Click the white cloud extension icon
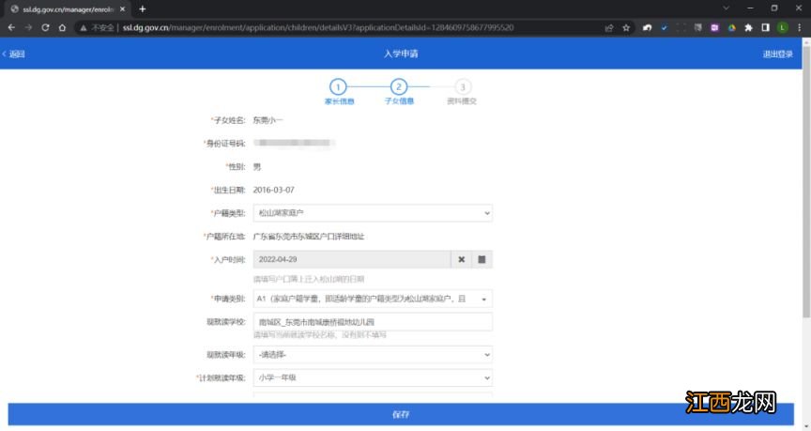The image size is (811, 431). tap(647, 28)
